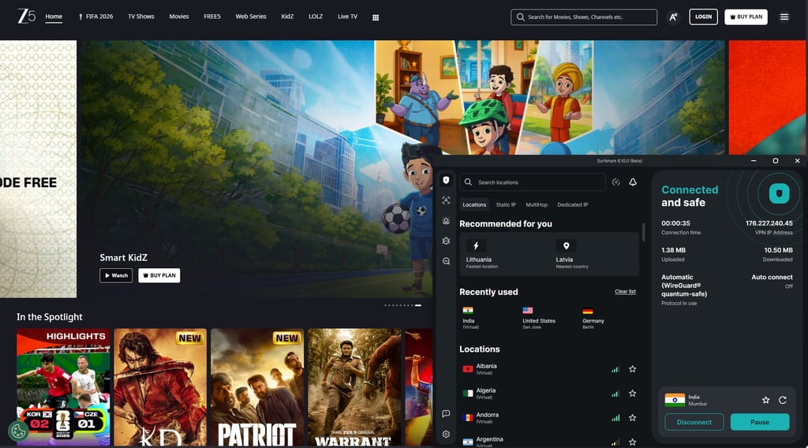808x448 pixels.
Task: Click Clear list link
Action: pyautogui.click(x=625, y=292)
